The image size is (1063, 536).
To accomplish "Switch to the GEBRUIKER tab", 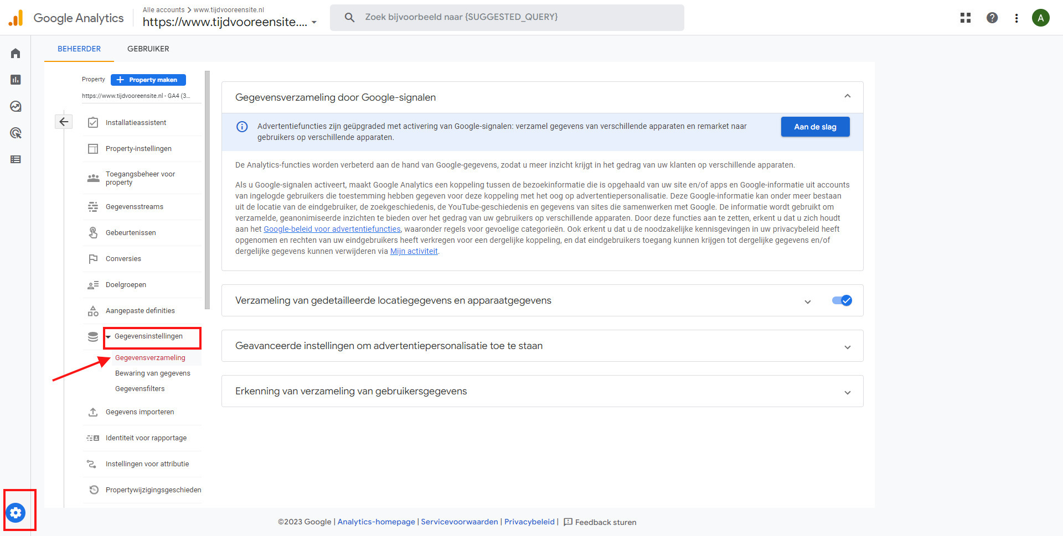I will coord(148,49).
